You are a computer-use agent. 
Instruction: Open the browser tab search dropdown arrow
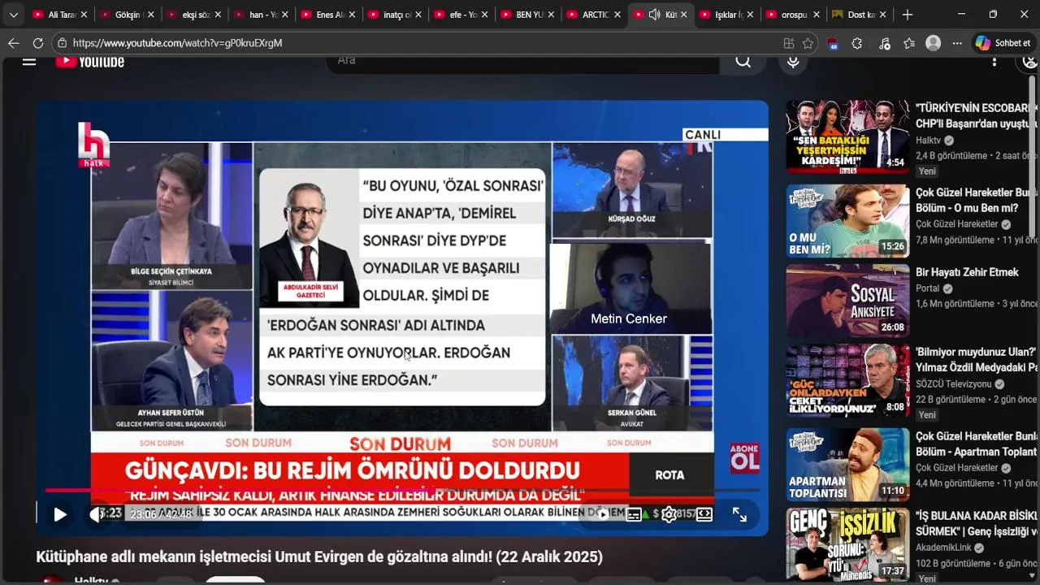13,15
